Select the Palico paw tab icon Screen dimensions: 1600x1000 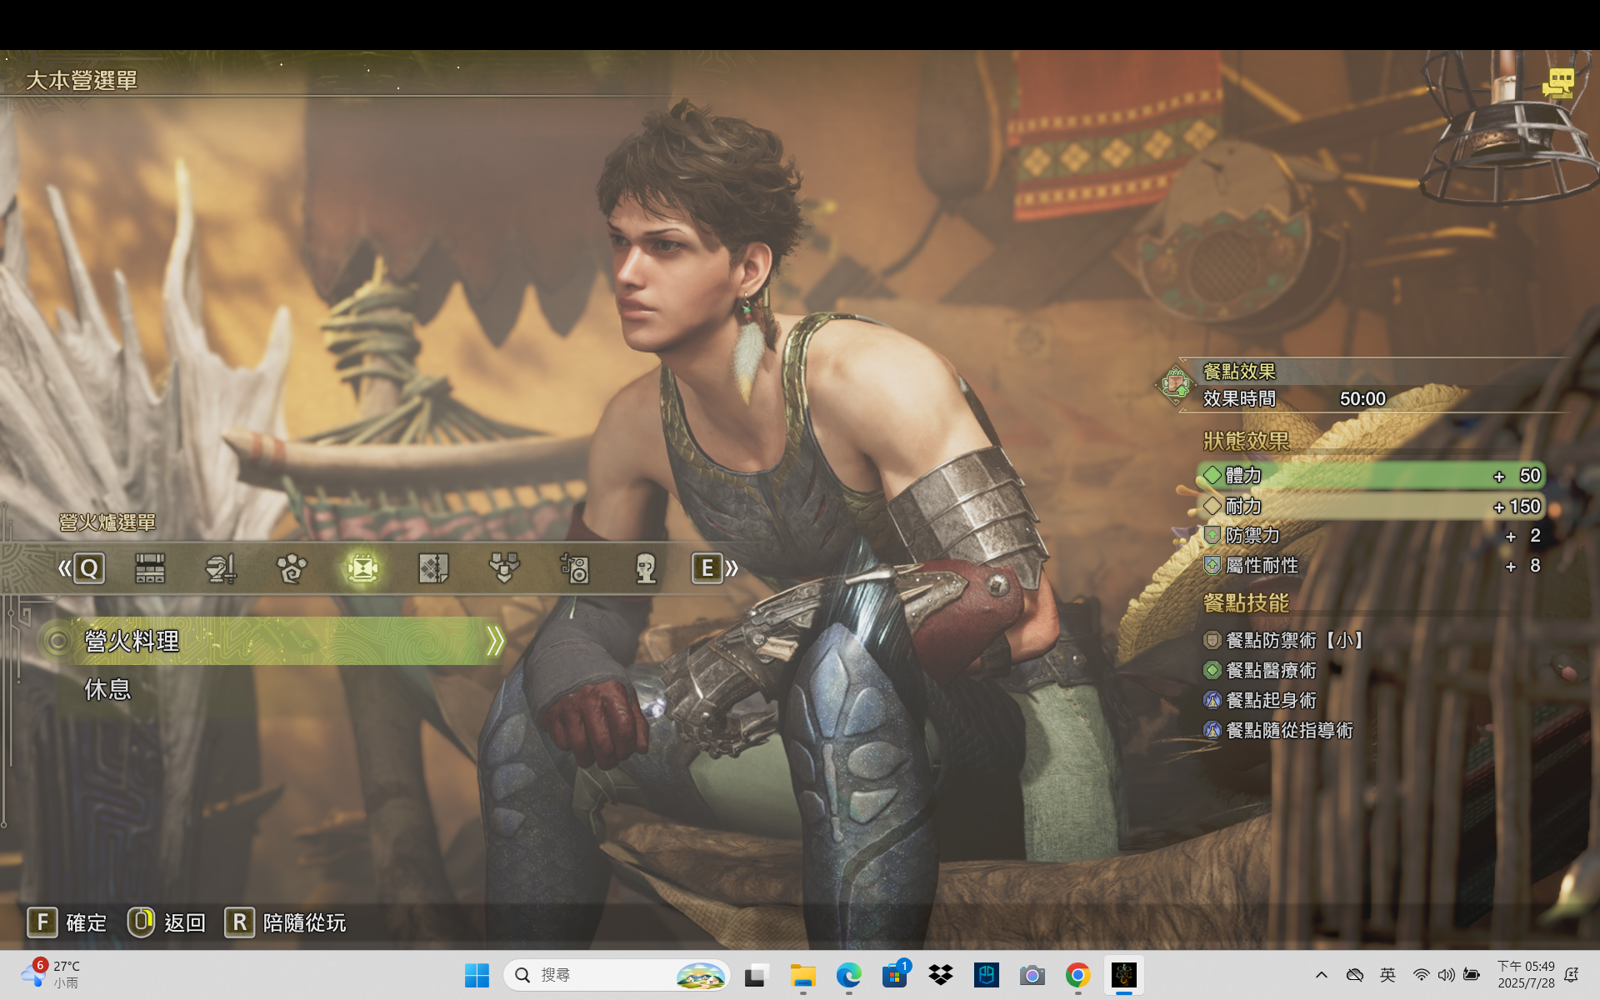point(292,568)
